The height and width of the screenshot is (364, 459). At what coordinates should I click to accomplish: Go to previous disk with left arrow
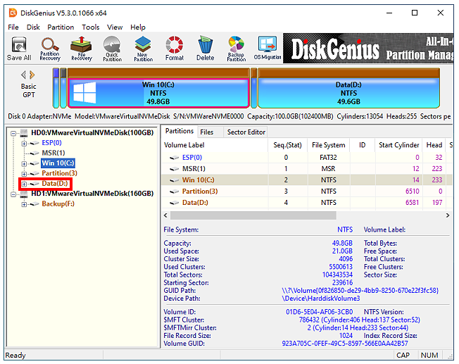coord(23,75)
